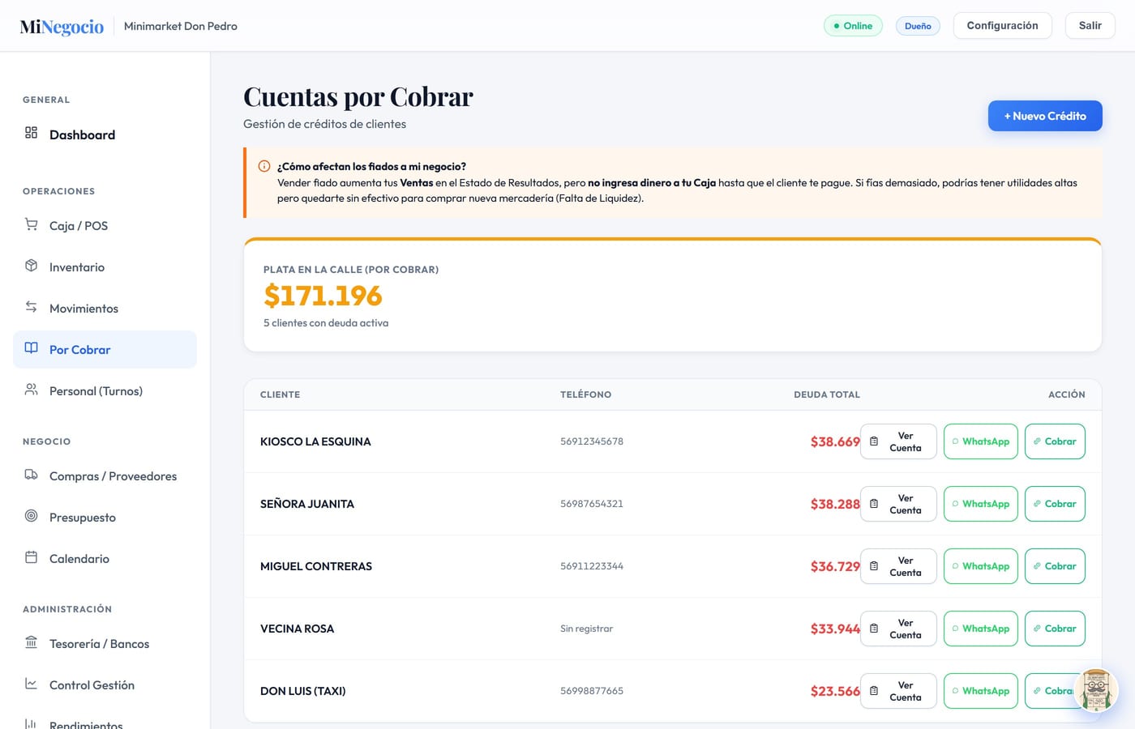
Task: Select Movimientos in the sidebar
Action: click(x=105, y=308)
